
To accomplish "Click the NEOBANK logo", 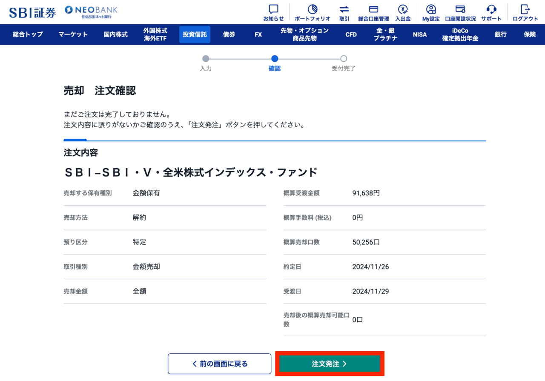I will click(91, 12).
